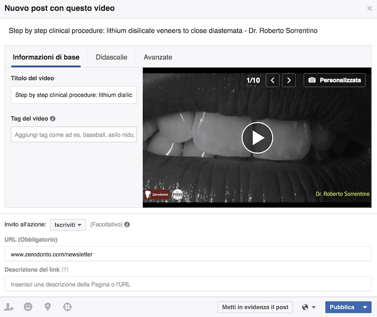
Task: Show the previous video thumbnail
Action: tap(273, 80)
